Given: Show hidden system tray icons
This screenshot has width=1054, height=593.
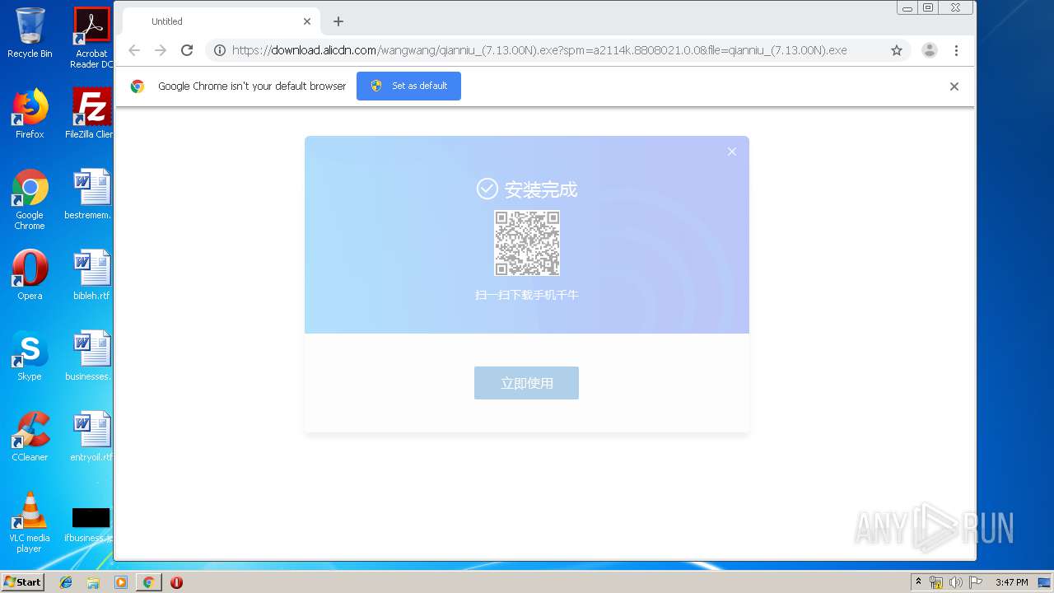Looking at the screenshot, I should [919, 582].
